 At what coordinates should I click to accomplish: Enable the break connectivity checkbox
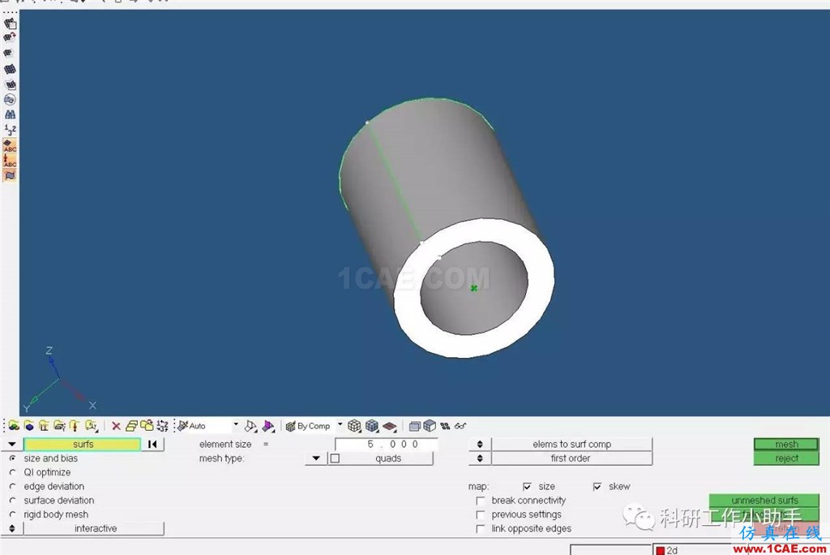point(480,501)
